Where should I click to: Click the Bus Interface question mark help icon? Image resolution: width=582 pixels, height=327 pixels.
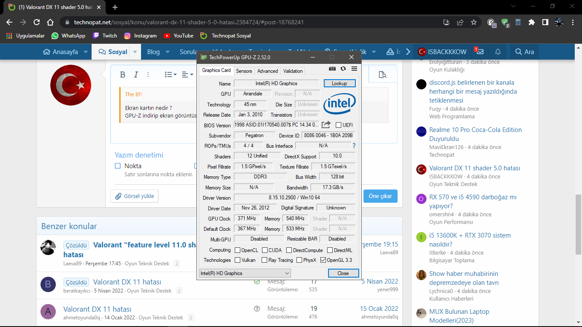354,146
